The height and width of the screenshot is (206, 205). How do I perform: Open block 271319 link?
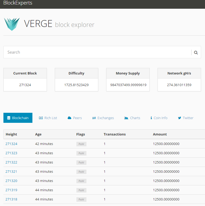pyautogui.click(x=11, y=190)
